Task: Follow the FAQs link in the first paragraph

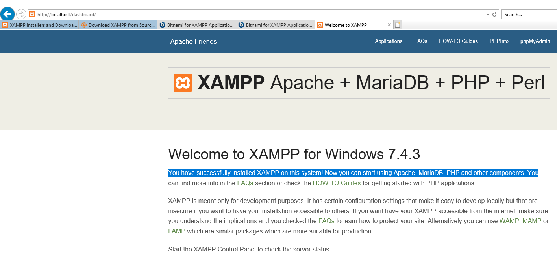Action: click(245, 183)
